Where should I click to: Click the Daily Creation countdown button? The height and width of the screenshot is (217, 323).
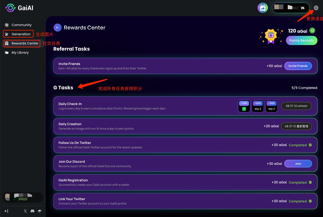[296, 126]
